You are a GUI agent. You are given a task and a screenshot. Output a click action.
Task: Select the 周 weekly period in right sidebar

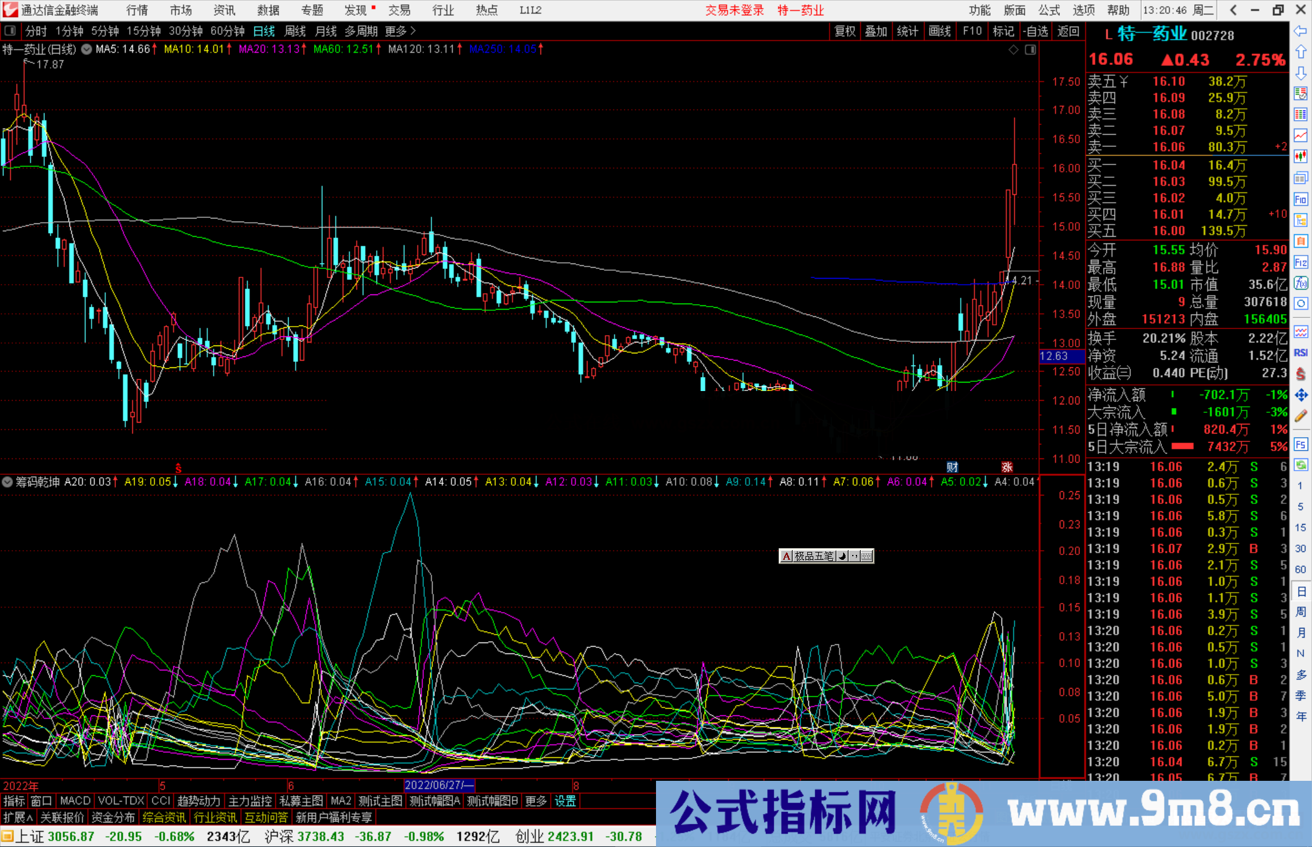tap(1300, 611)
